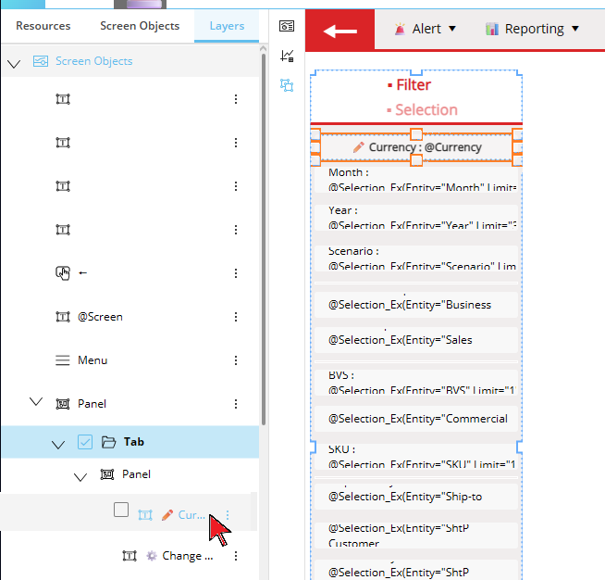Check the Cur... layer checkbox
The width and height of the screenshot is (605, 580).
(x=121, y=510)
